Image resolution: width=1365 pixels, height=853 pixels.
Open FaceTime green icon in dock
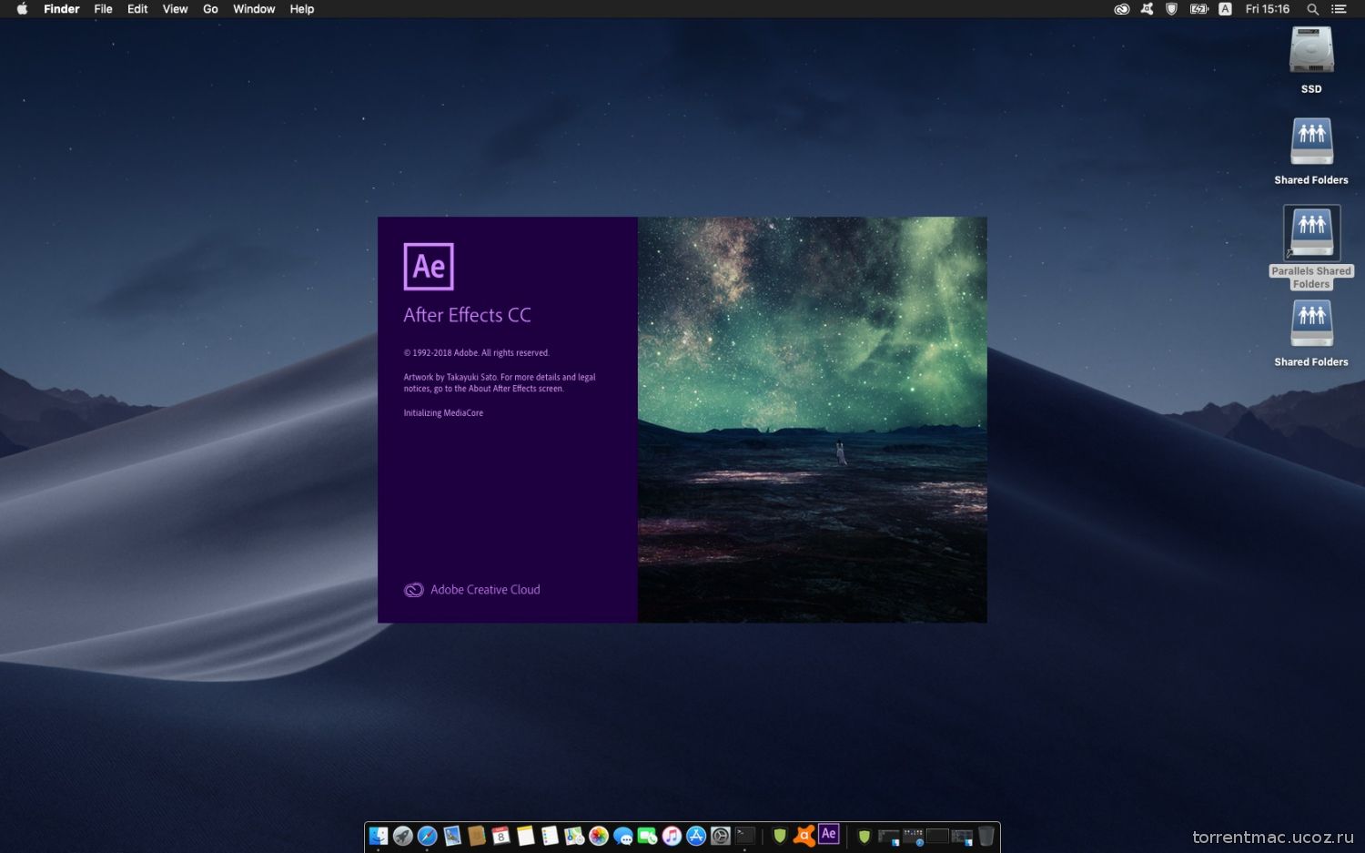click(x=647, y=836)
